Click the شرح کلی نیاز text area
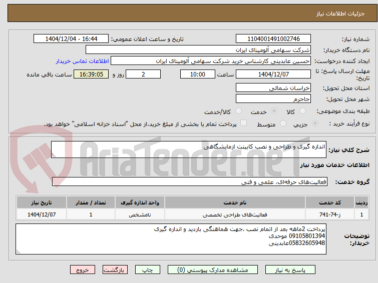378x283 pixels. pyautogui.click(x=189, y=149)
